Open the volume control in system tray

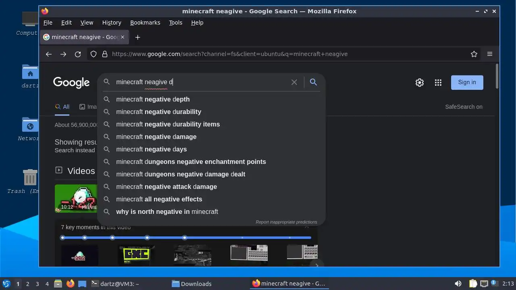[x=458, y=284]
